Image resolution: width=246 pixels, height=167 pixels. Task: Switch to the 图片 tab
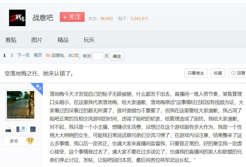tap(37, 40)
